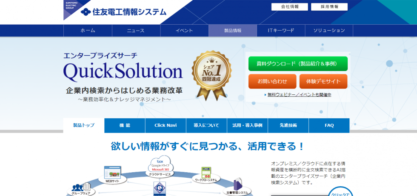Screen dimensions: 417x196
Task: Click the QuickSolution product logo
Action: [123, 71]
